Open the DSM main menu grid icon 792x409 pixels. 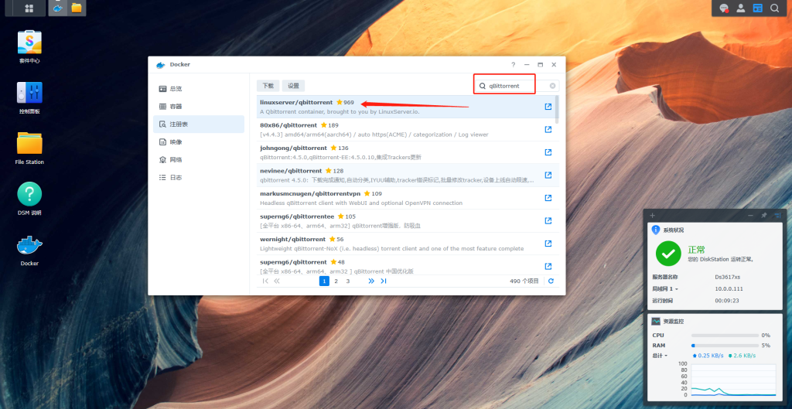tap(29, 8)
